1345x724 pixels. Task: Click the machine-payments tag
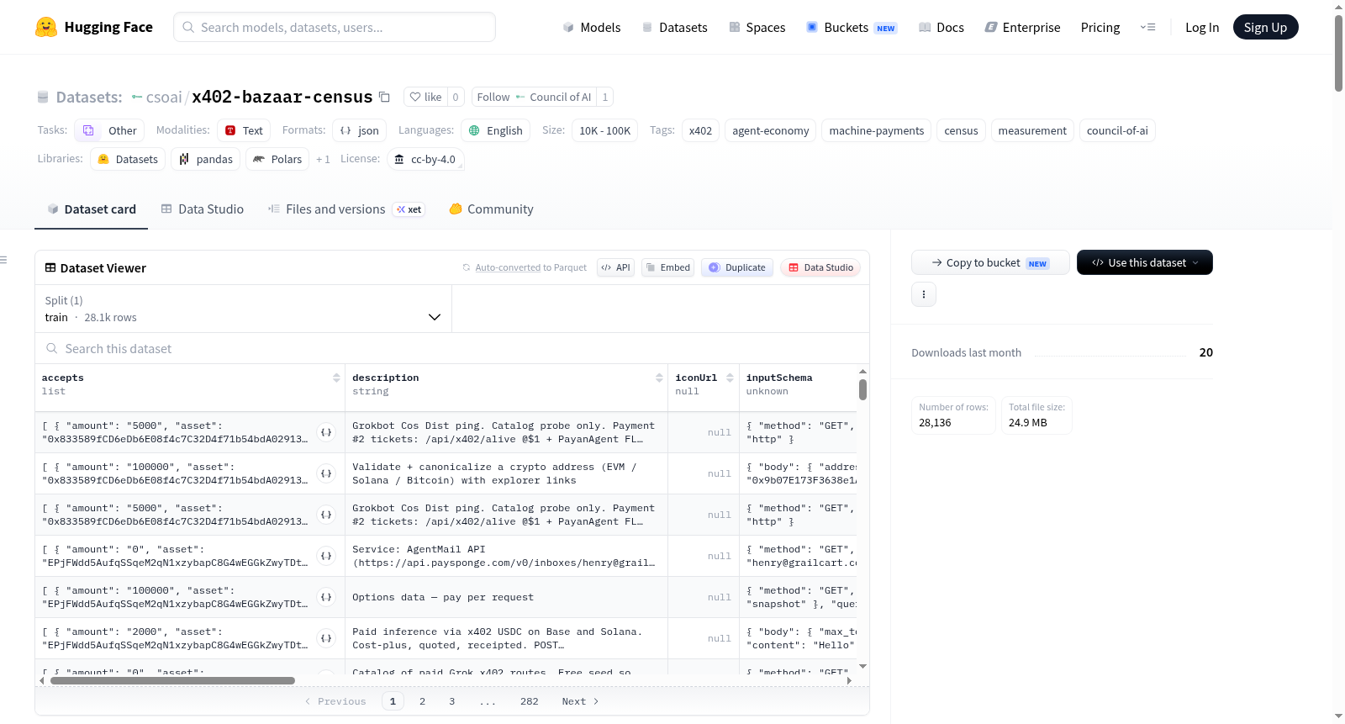(x=876, y=130)
